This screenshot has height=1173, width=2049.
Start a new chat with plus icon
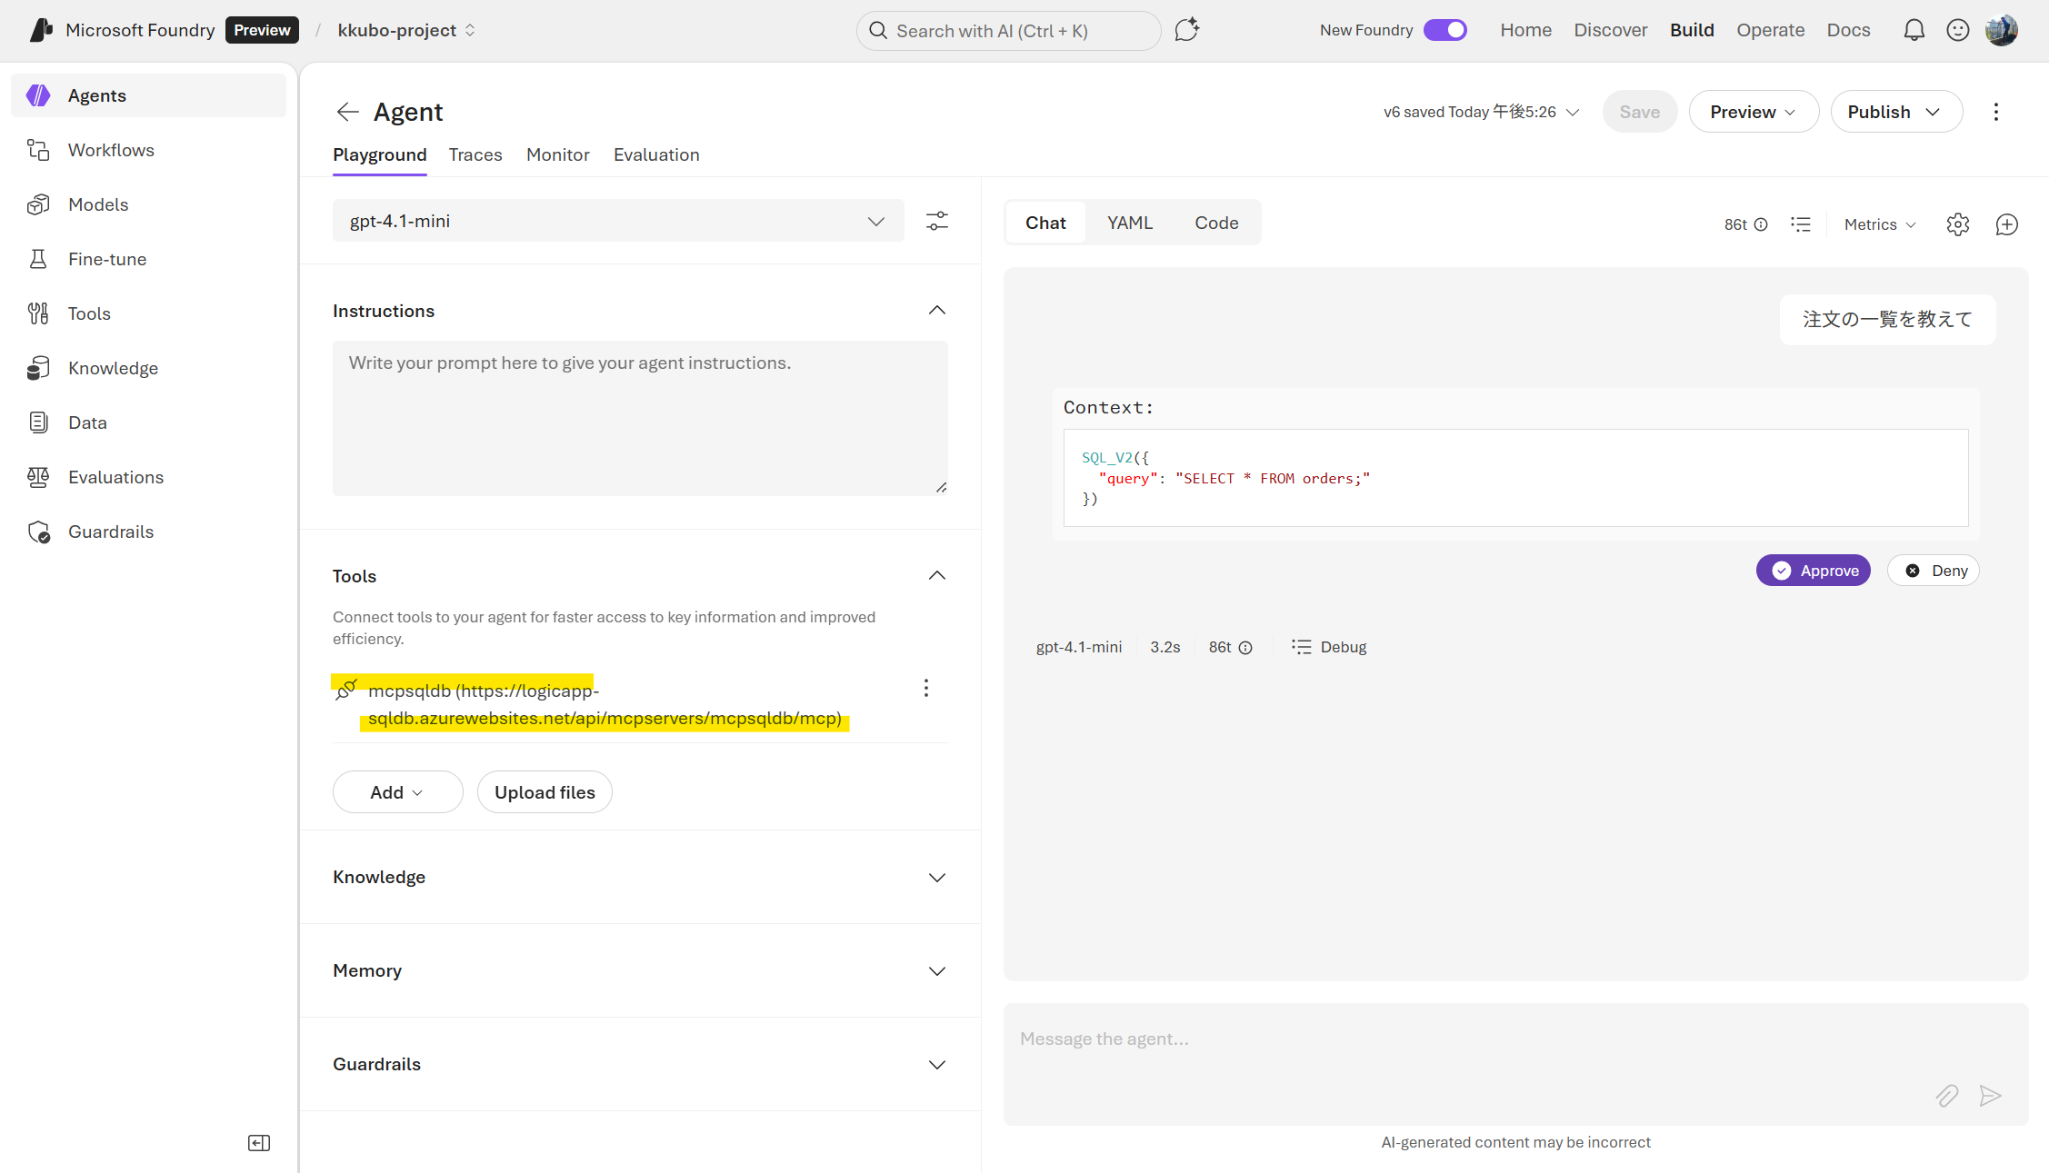tap(2006, 224)
